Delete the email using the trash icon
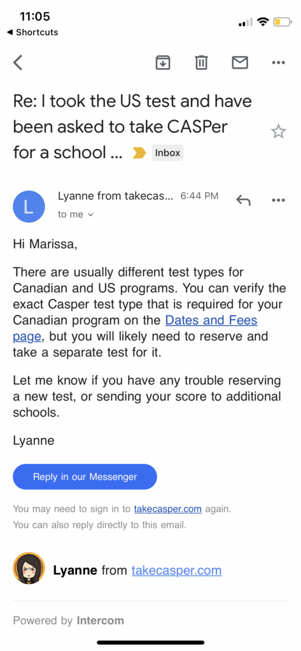The width and height of the screenshot is (301, 651). [201, 63]
